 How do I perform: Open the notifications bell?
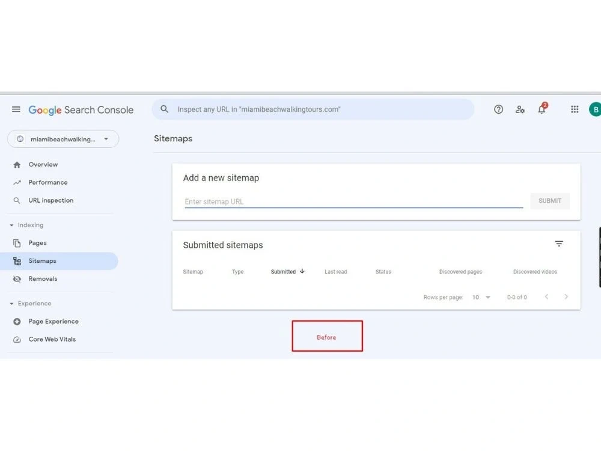[x=542, y=109]
